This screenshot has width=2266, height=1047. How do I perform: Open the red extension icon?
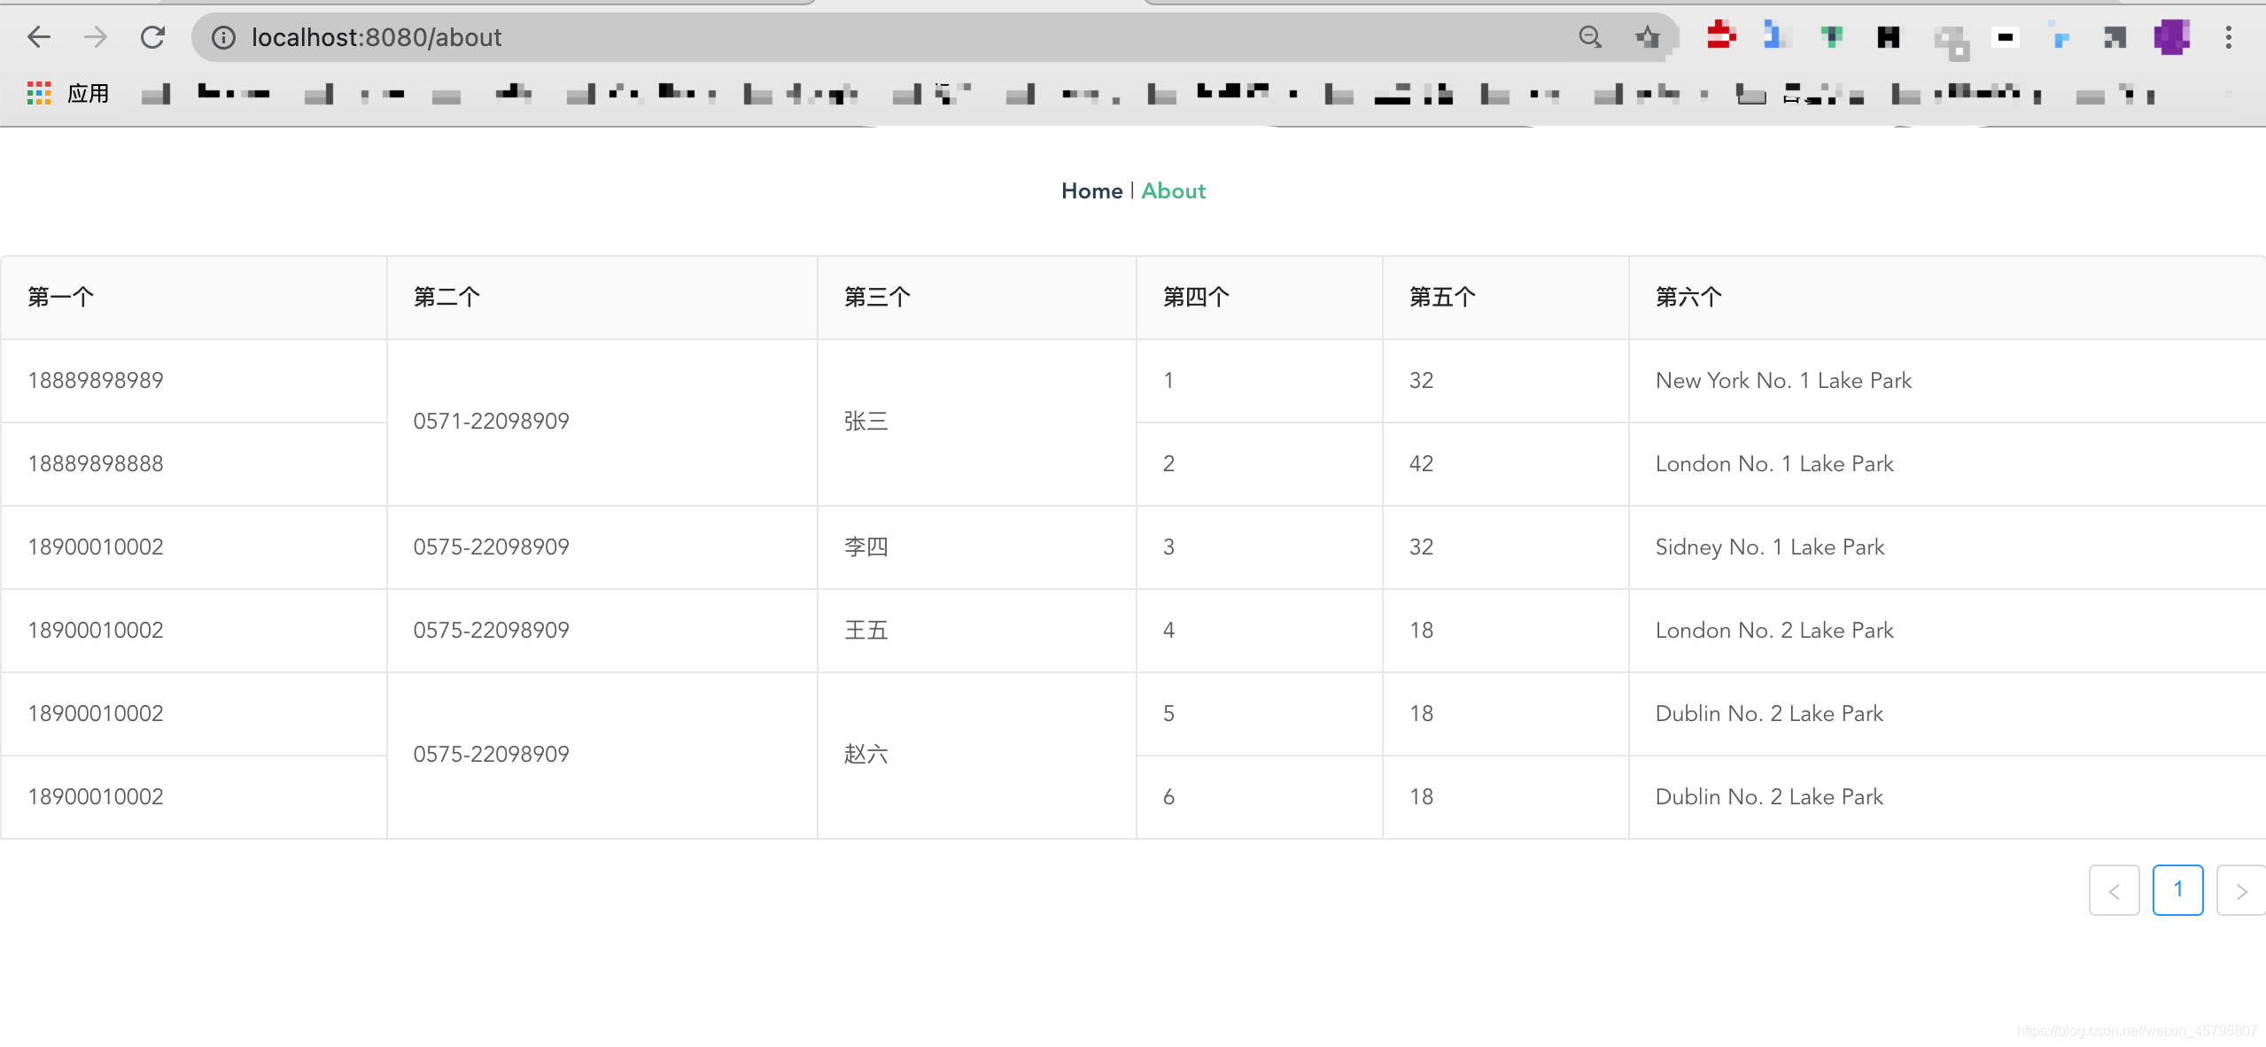click(x=1720, y=36)
